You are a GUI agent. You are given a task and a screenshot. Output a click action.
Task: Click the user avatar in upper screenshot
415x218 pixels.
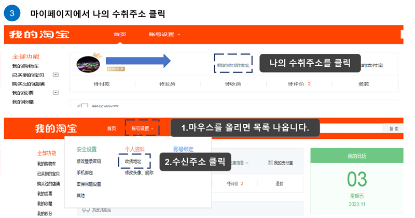pos(88,63)
